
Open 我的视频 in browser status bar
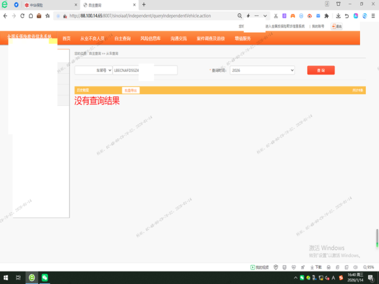point(260,267)
